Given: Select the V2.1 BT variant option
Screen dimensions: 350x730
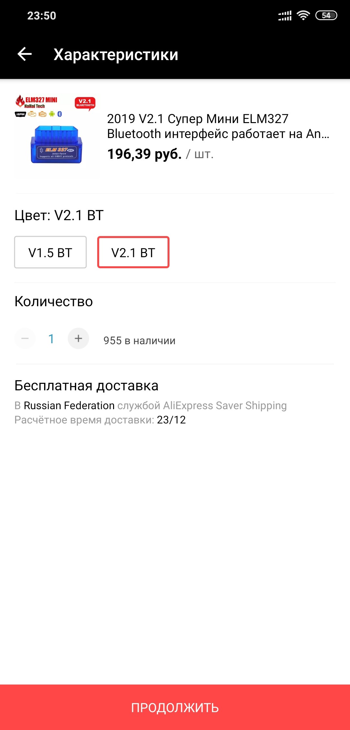Looking at the screenshot, I should click(133, 252).
